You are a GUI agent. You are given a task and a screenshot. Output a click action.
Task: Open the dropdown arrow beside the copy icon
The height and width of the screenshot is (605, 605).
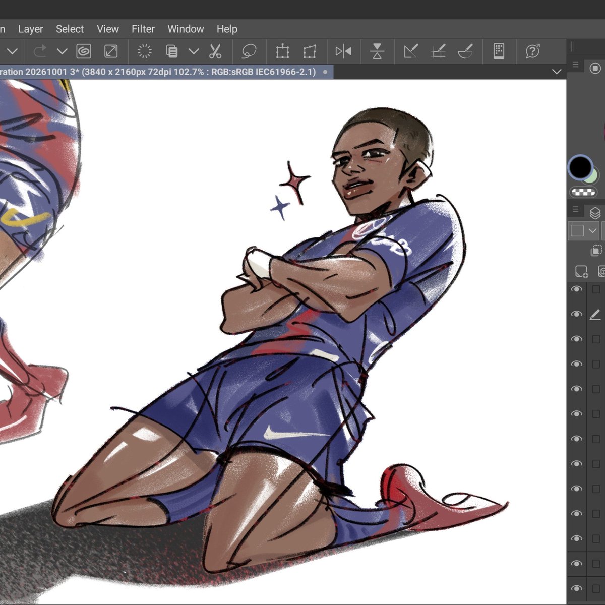pyautogui.click(x=194, y=51)
